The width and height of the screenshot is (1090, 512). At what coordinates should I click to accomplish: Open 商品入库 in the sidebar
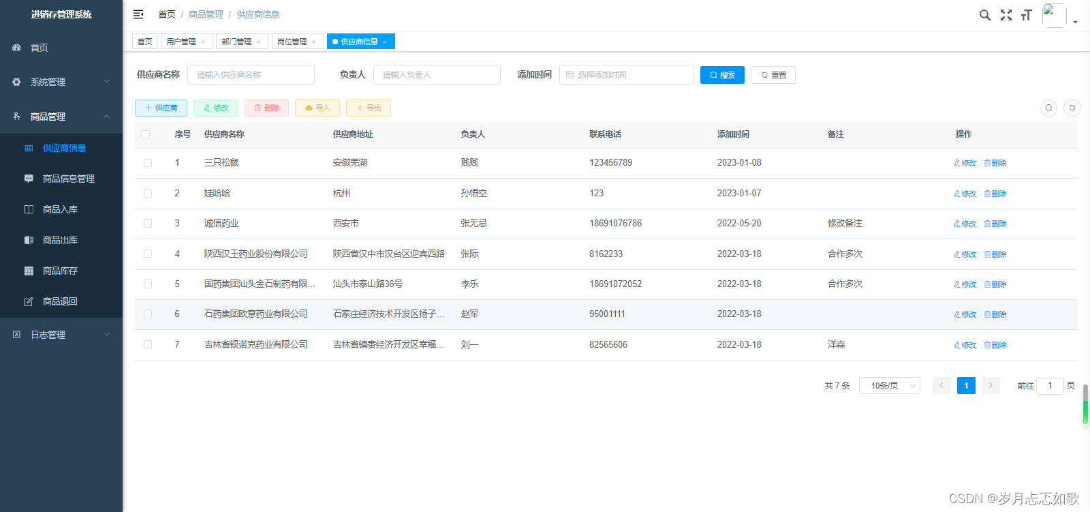pos(61,209)
